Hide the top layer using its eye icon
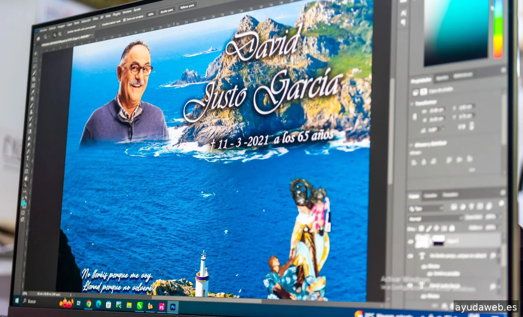The image size is (523, 317). [410, 242]
